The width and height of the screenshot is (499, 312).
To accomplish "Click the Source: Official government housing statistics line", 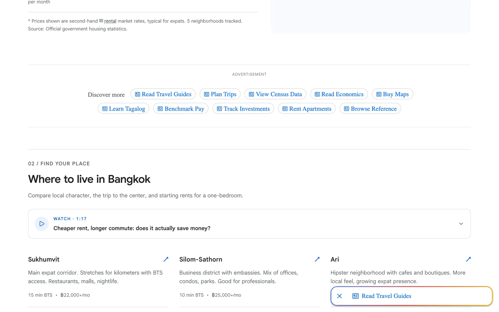I will (x=78, y=29).
